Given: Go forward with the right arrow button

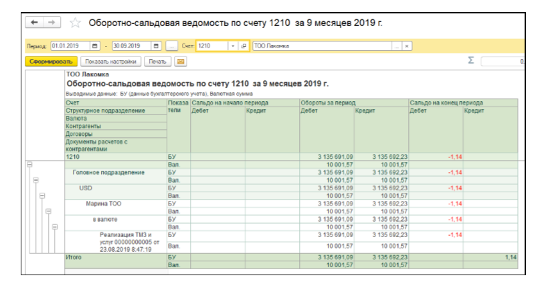Looking at the screenshot, I should coord(52,23).
